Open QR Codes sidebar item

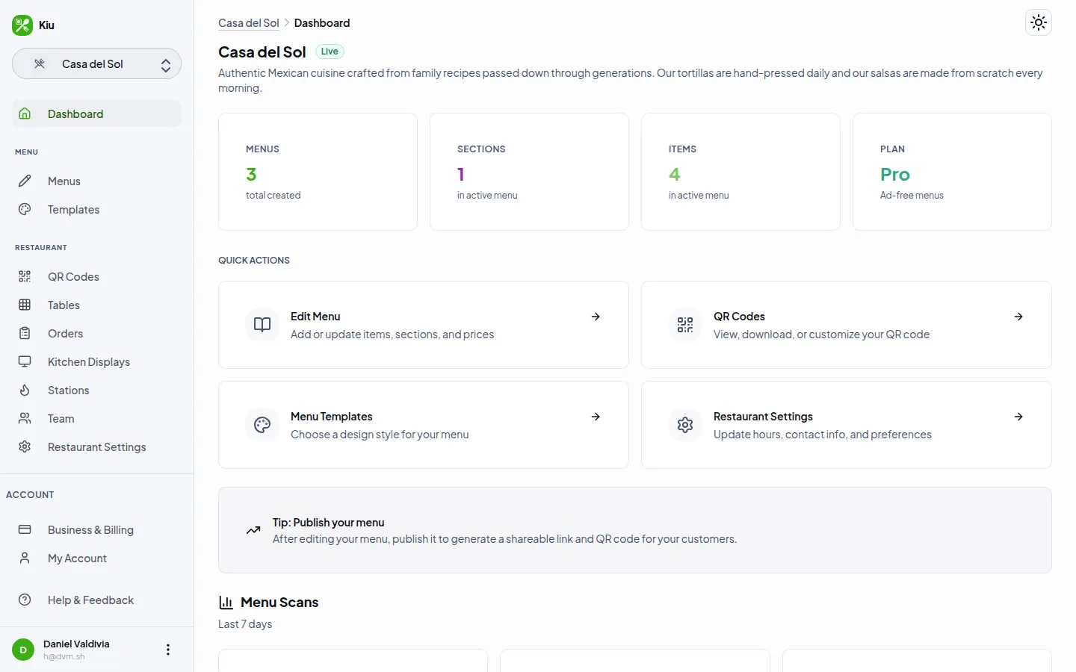96,276
